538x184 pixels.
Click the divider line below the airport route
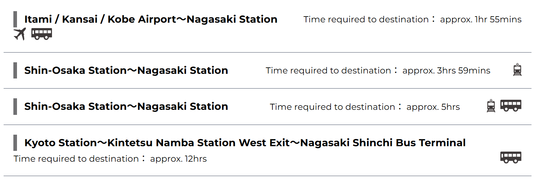point(267,52)
